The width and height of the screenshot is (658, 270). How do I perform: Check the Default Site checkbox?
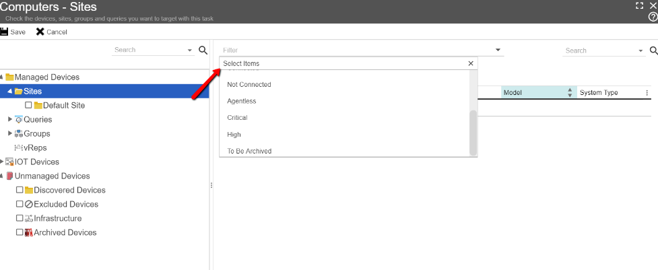tap(28, 105)
